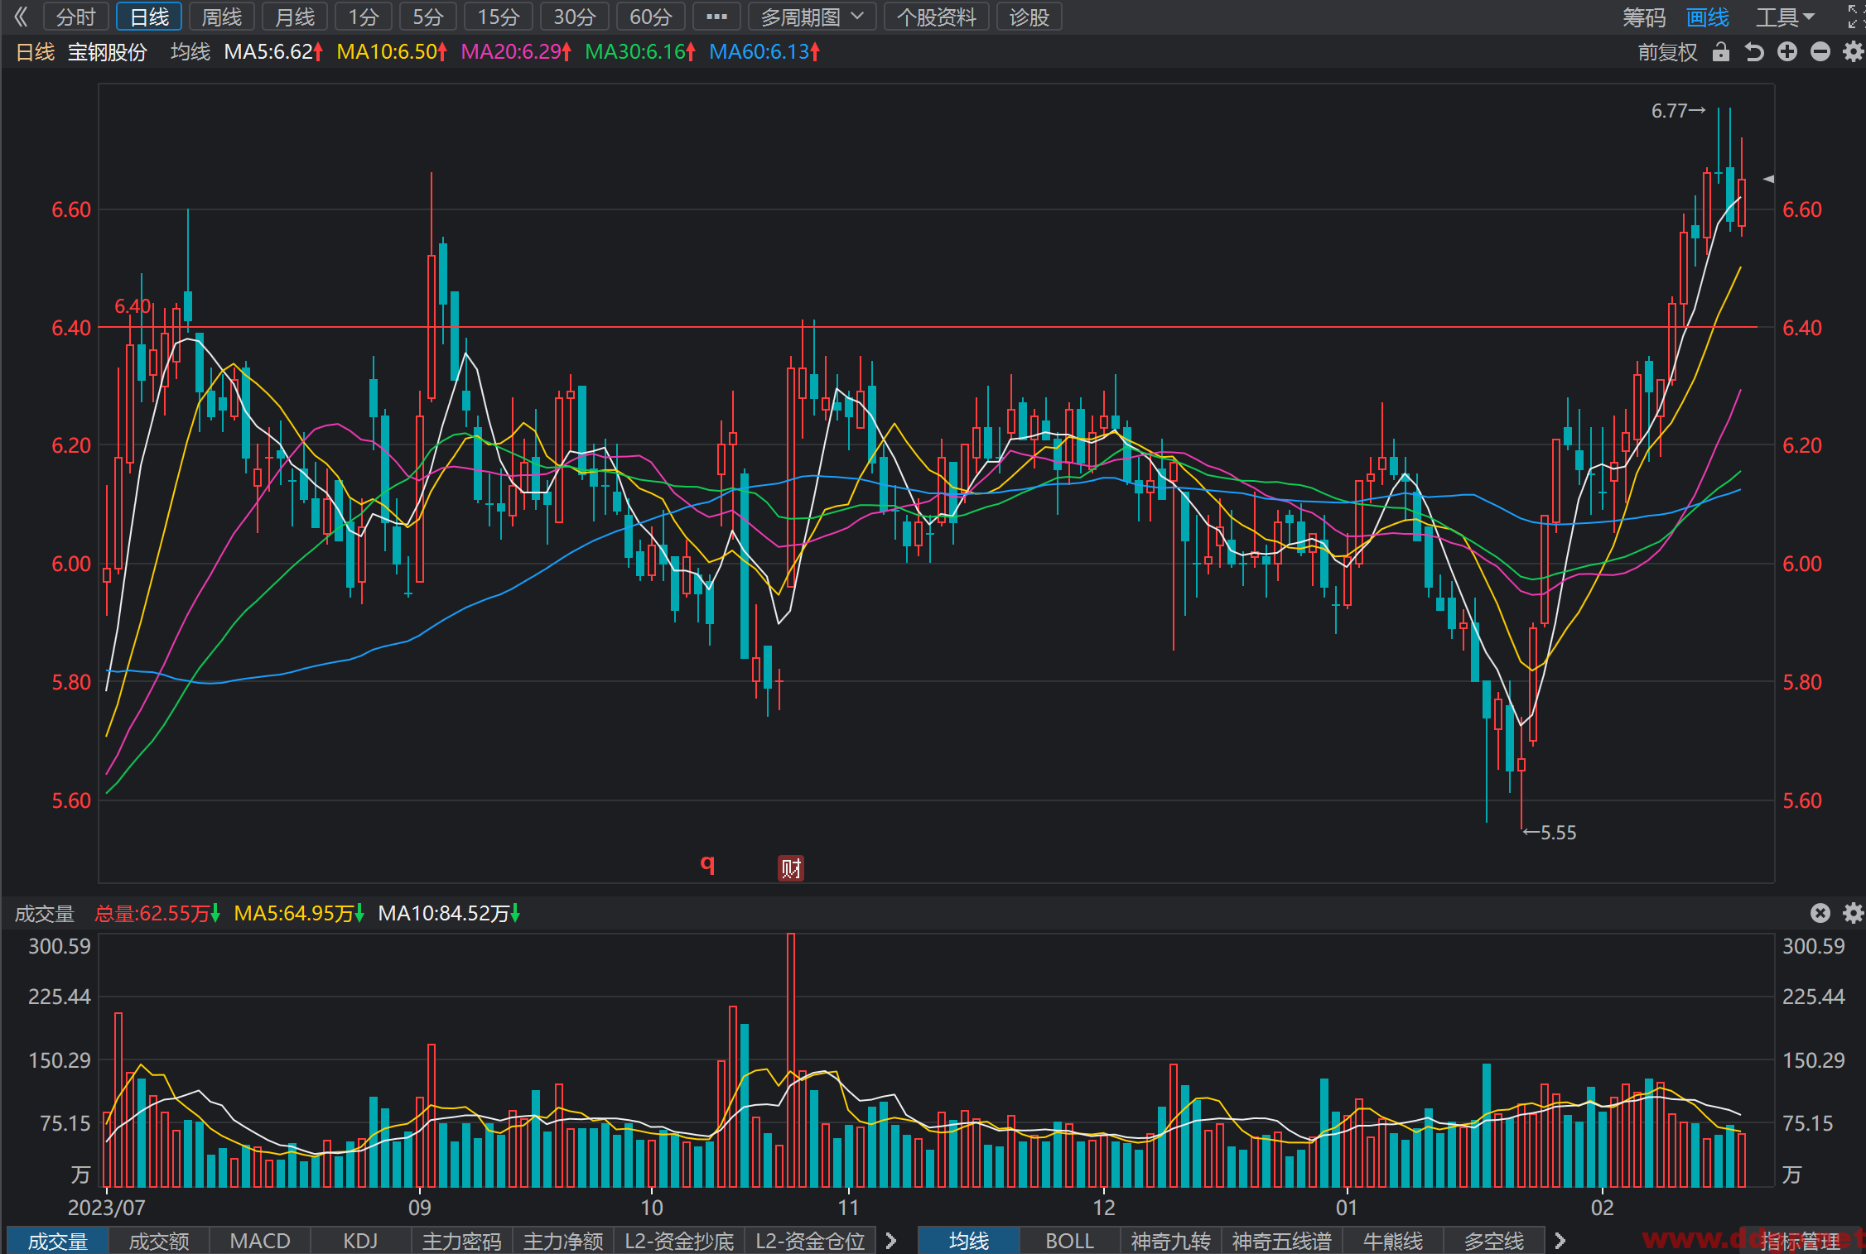Toggle the 前复权 adjustment mode
The image size is (1866, 1254).
pyautogui.click(x=1668, y=52)
